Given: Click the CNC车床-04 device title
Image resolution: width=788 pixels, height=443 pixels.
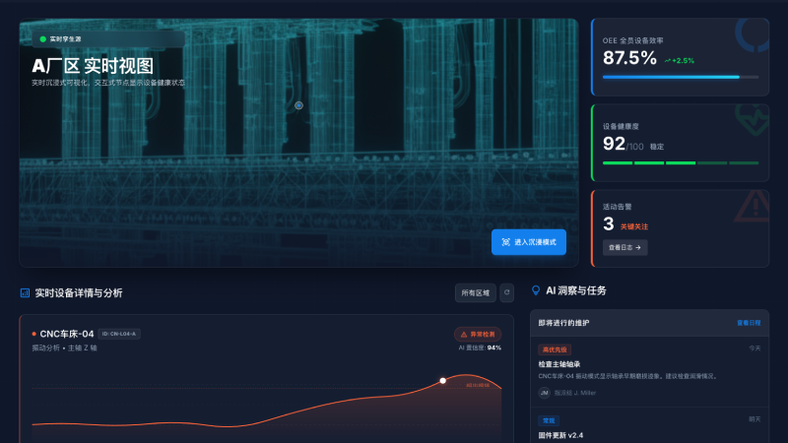Looking at the screenshot, I should point(67,334).
